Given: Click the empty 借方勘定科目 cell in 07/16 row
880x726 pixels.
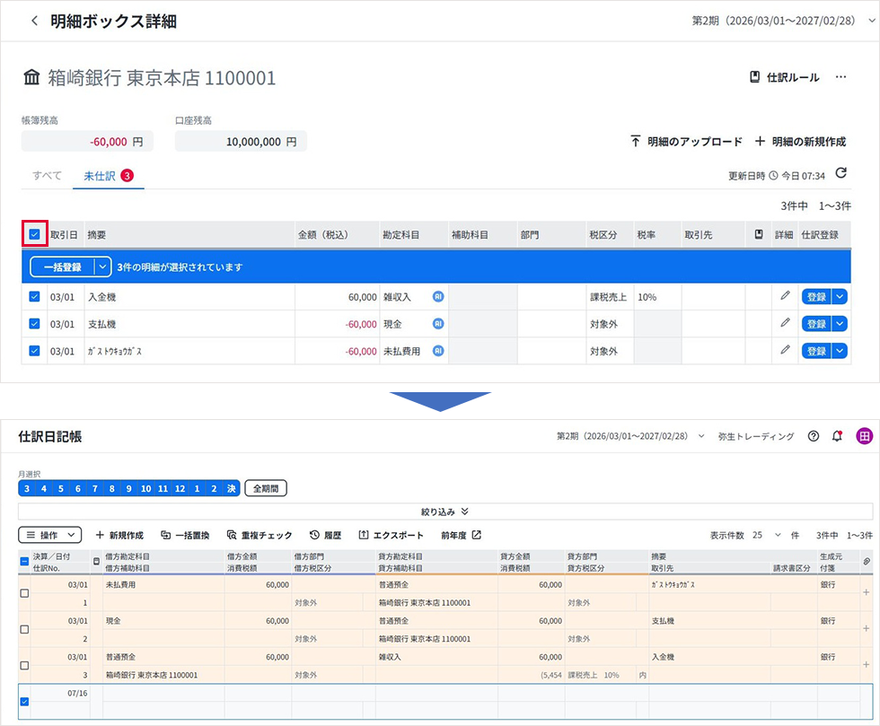Looking at the screenshot, I should [x=163, y=693].
